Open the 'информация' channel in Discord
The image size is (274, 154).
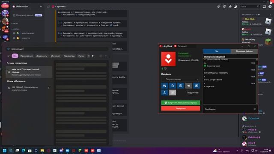tap(27, 33)
